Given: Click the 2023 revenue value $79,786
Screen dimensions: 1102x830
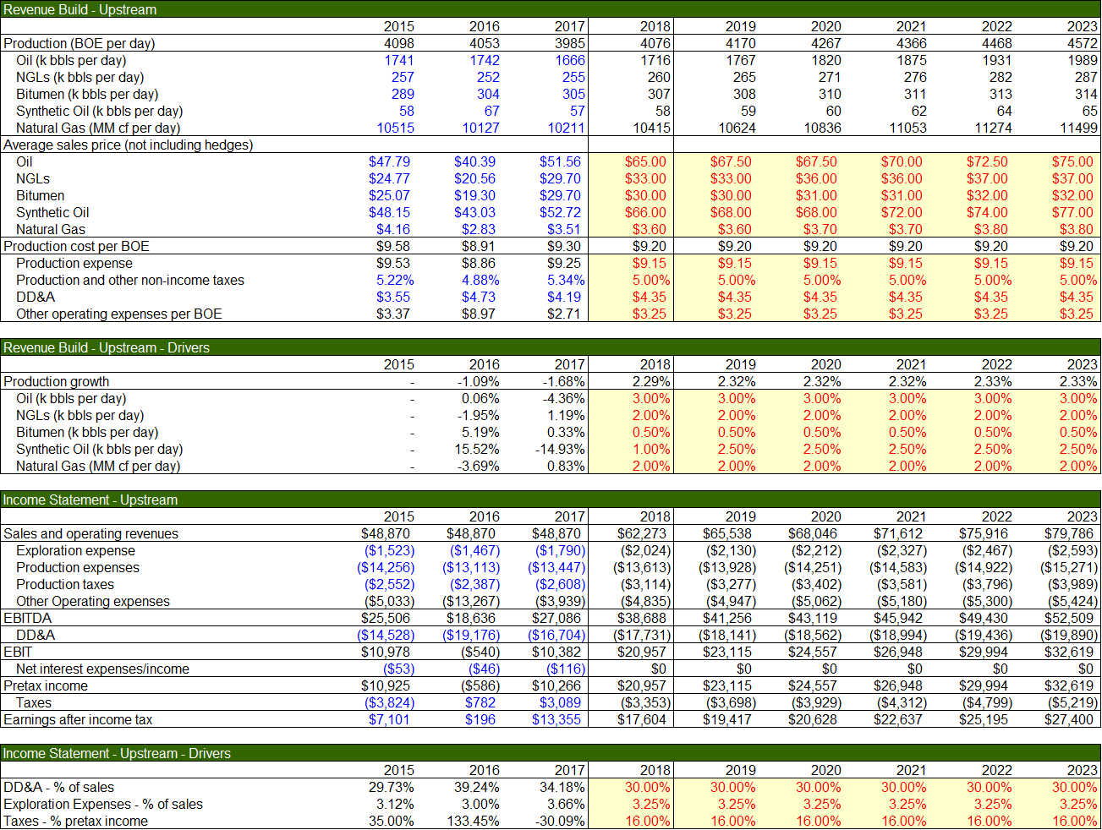Looking at the screenshot, I should click(1069, 533).
